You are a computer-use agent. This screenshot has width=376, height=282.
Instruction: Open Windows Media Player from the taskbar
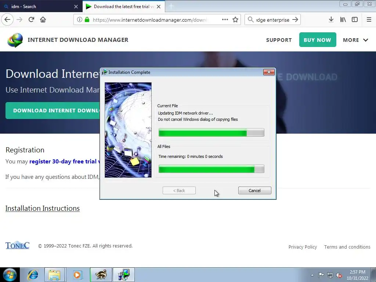click(x=77, y=275)
